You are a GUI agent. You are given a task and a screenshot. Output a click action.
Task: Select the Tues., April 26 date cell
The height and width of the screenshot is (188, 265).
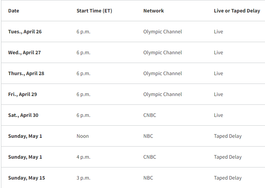click(x=25, y=32)
